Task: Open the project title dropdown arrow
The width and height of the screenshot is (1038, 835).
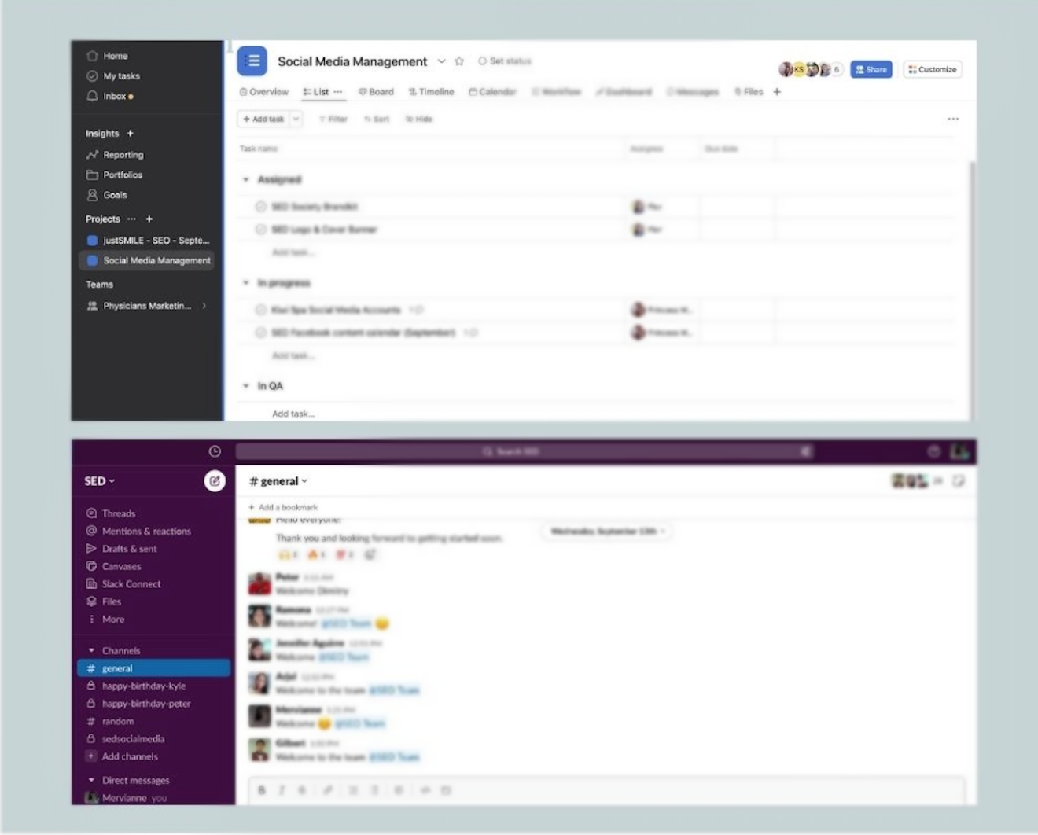Action: [x=442, y=61]
